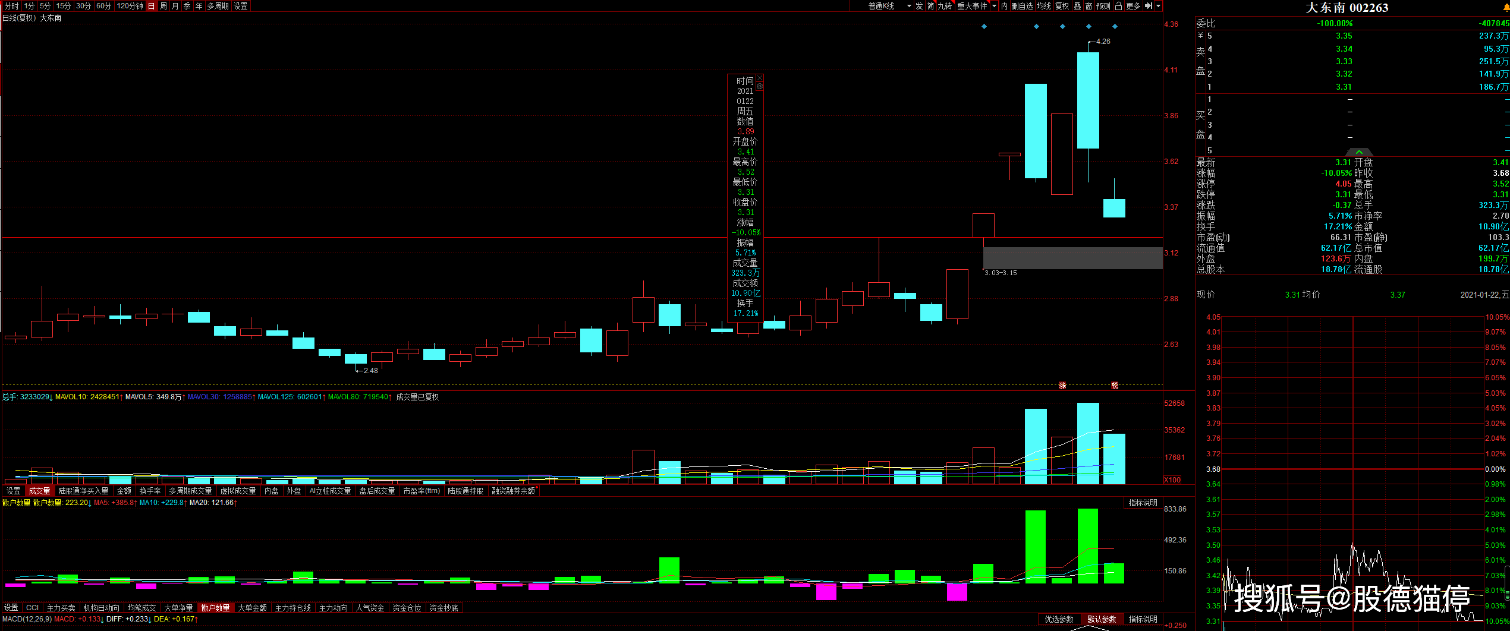Toggle the 叠 overlay option
1510x631 pixels.
tap(1077, 6)
